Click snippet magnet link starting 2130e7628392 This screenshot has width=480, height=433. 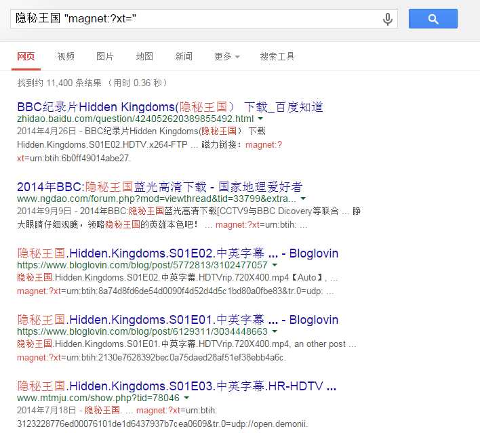(152, 357)
